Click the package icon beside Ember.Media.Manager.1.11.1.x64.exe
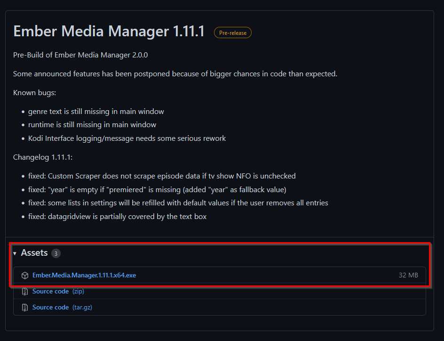The height and width of the screenshot is (341, 444). click(25, 275)
